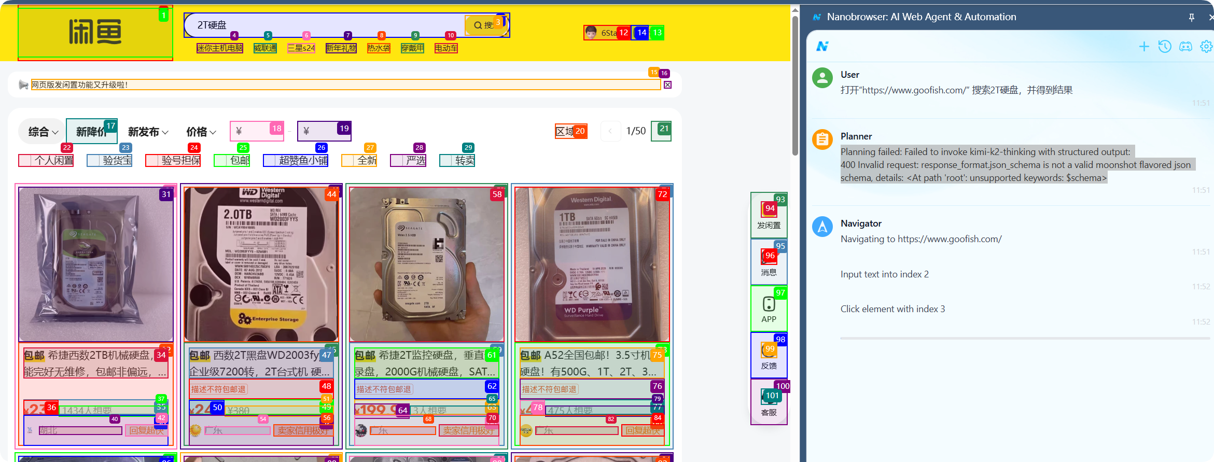Start a new chat in Nanobrowser
Viewport: 1214px width, 462px height.
tap(1144, 47)
